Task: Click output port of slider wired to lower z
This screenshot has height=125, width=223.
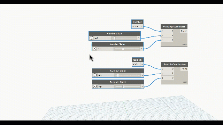Action: tap(142, 86)
